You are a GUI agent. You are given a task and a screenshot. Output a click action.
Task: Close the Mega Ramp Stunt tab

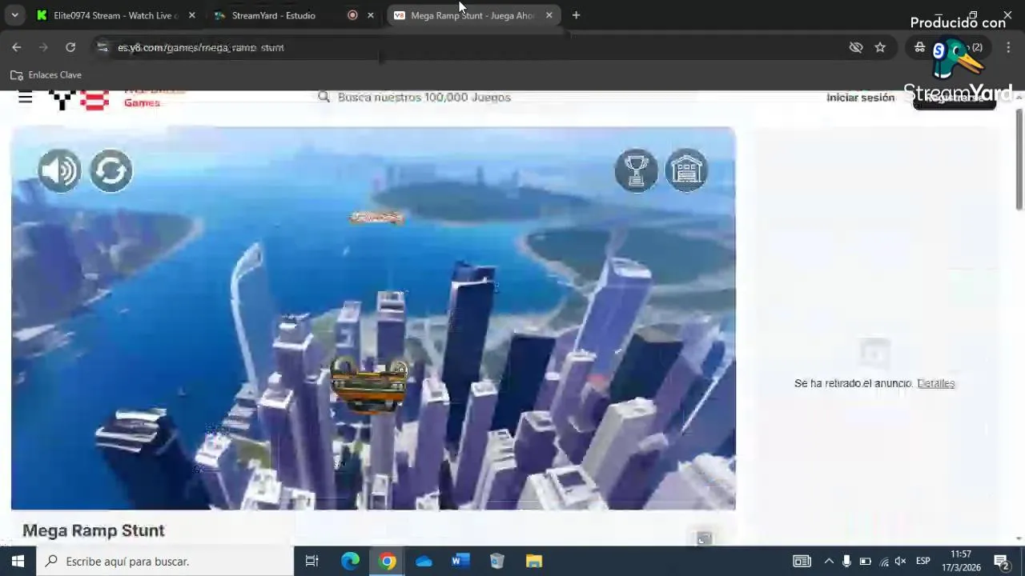click(549, 15)
